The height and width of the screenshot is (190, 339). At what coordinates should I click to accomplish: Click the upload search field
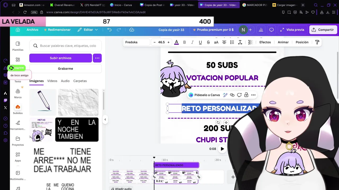pyautogui.click(x=65, y=46)
